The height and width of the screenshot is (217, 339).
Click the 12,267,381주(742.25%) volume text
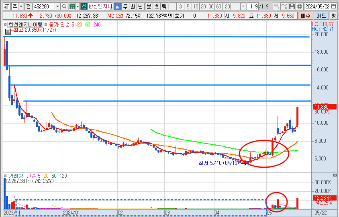pyautogui.click(x=29, y=181)
